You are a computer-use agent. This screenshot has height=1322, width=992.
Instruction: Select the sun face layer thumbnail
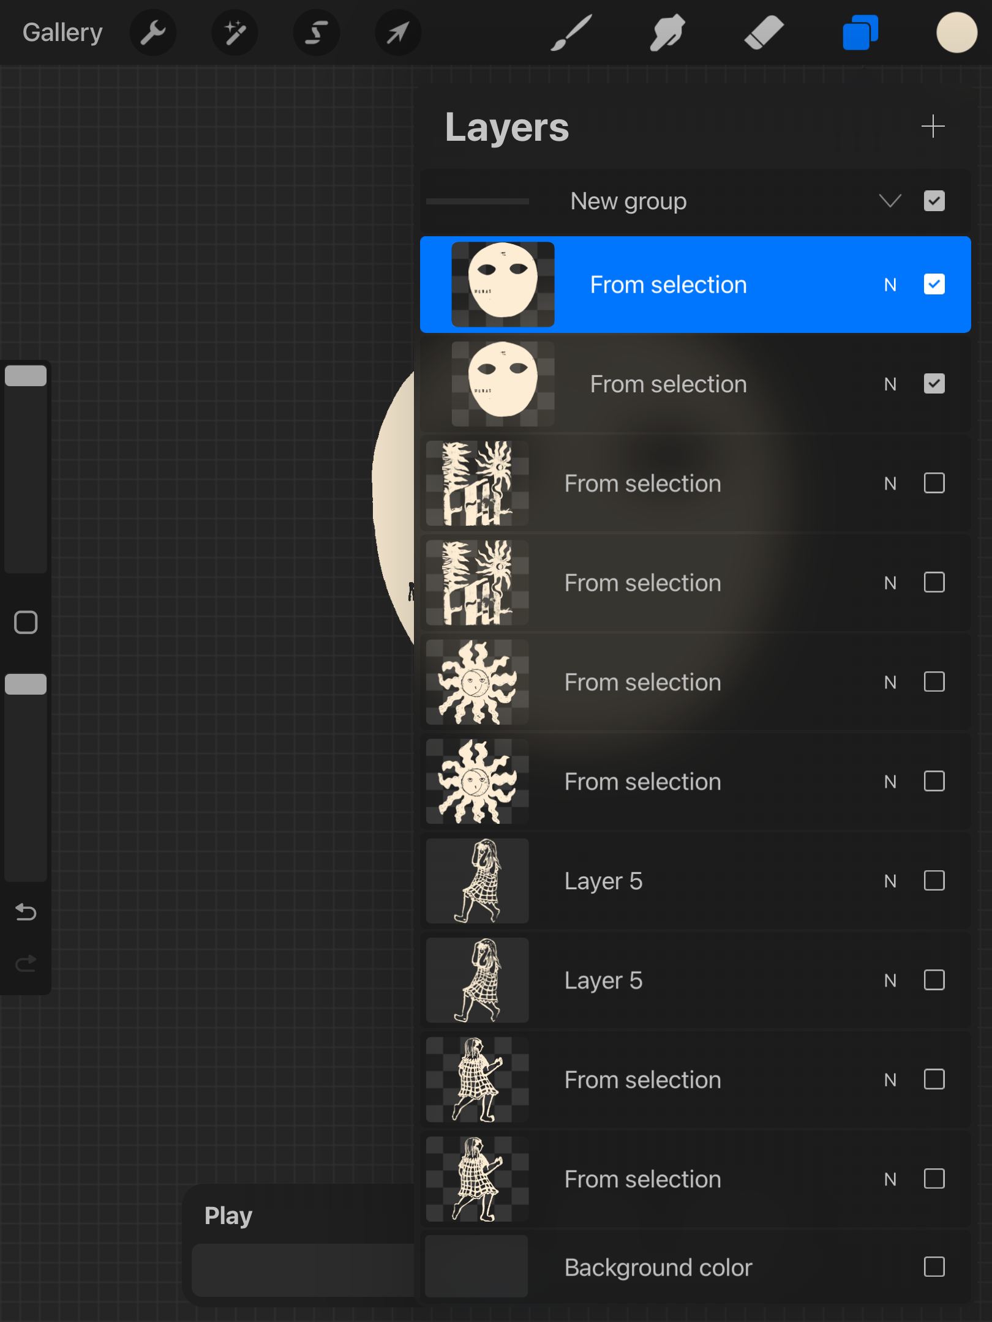click(477, 682)
